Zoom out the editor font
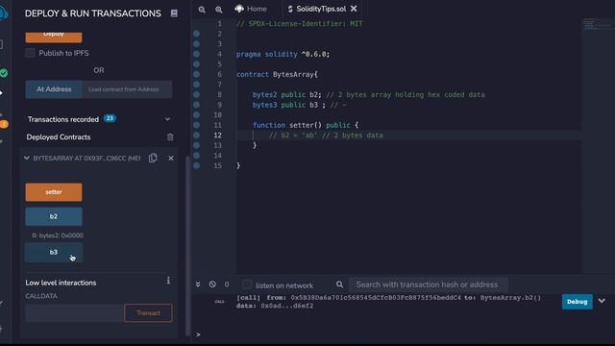The width and height of the screenshot is (615, 346). (202, 9)
